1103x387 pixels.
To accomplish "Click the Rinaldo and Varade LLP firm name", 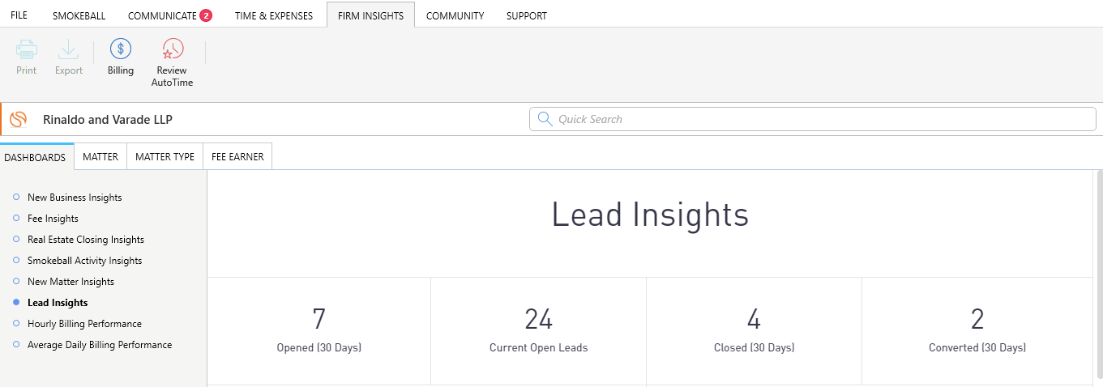I will pos(108,120).
